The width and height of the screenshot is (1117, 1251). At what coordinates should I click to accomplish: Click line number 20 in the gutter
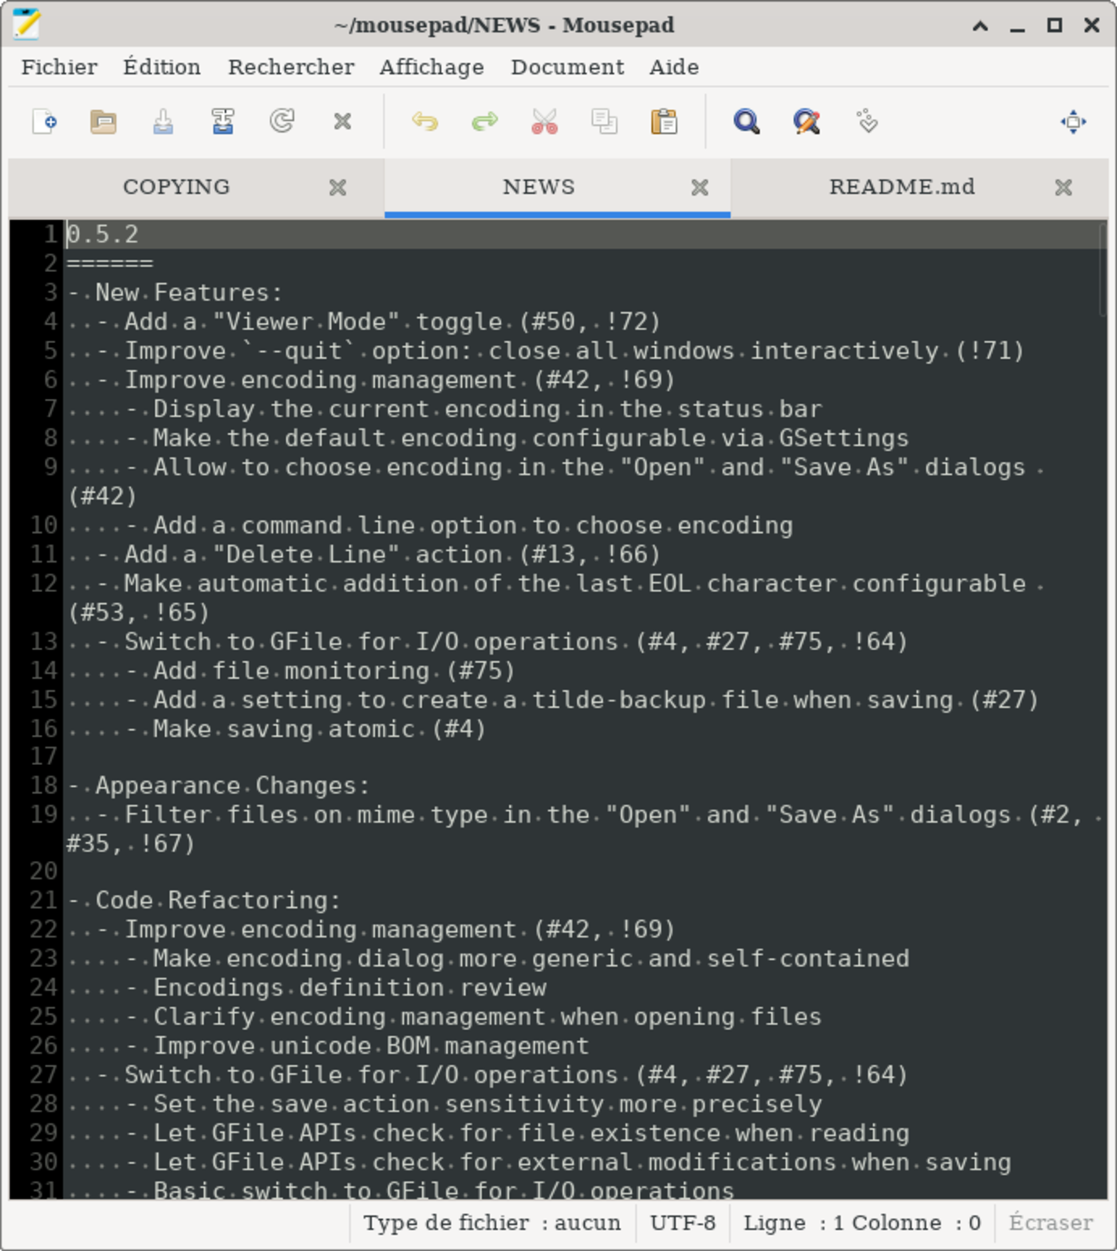[x=44, y=871]
